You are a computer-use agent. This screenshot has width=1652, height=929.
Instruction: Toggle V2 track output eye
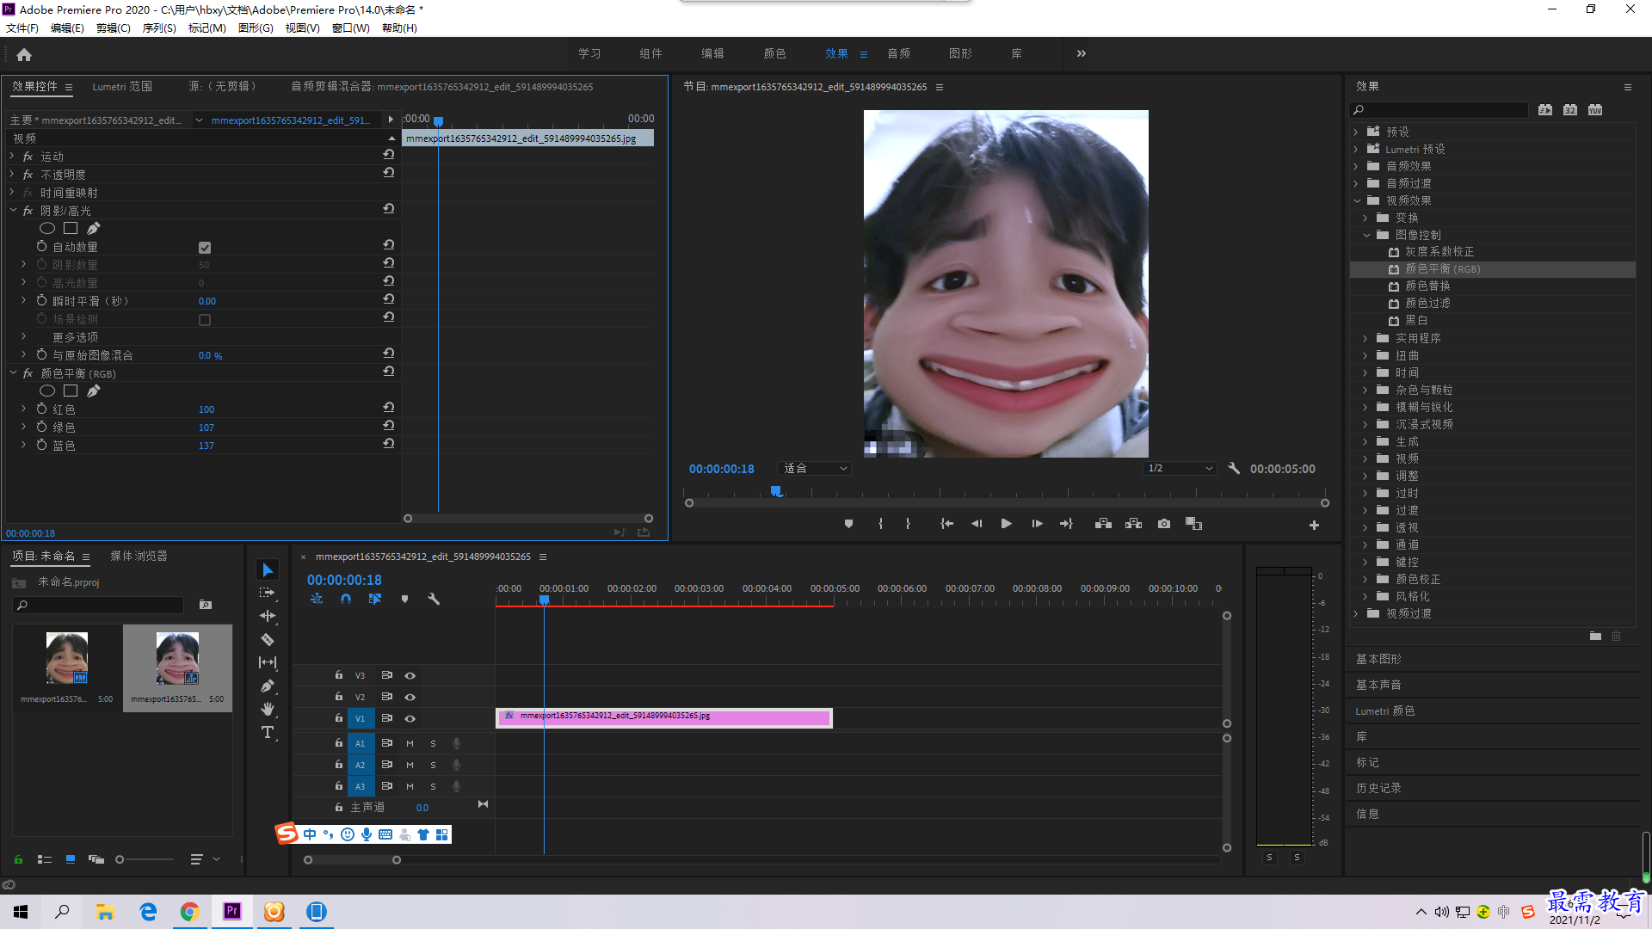click(410, 697)
